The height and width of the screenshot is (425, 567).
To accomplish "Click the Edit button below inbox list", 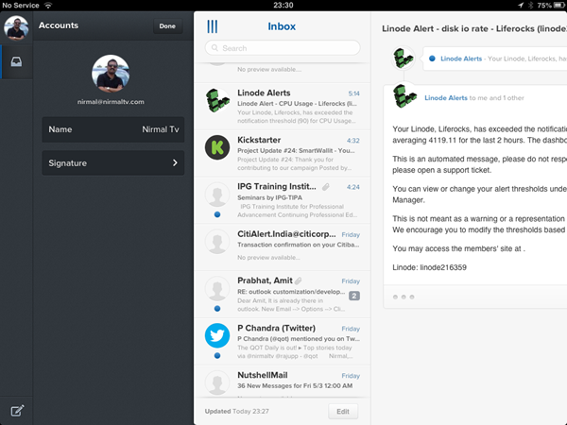I will [343, 411].
